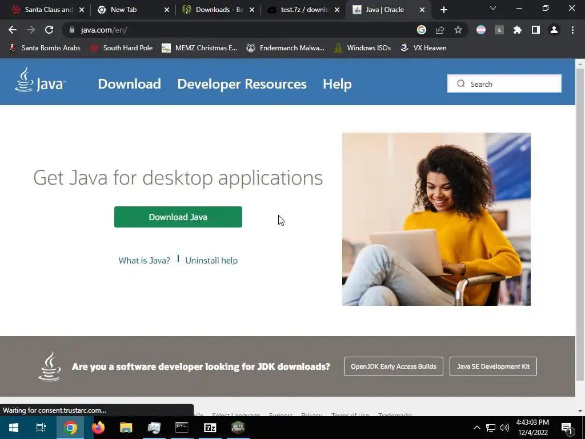Screen dimensions: 585x439
Task: Click the Java logo in the site header
Action: point(40,79)
